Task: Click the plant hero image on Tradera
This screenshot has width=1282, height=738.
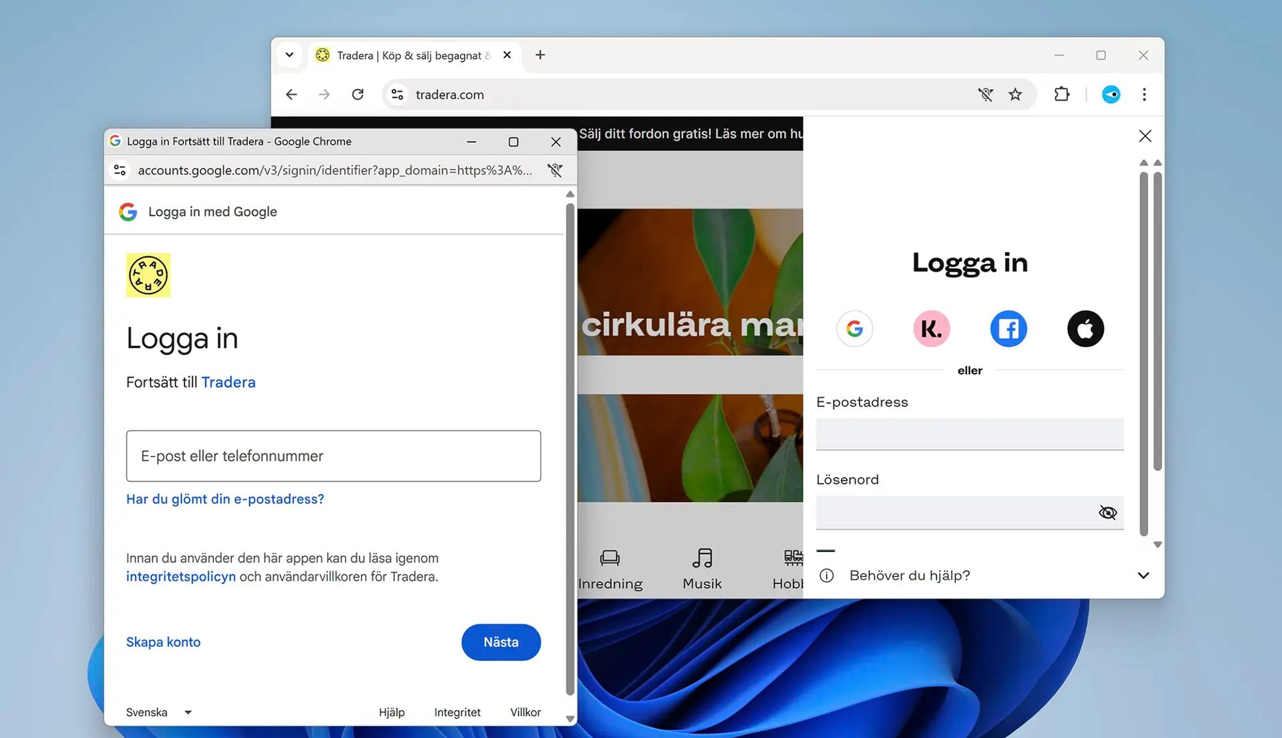Action: pyautogui.click(x=690, y=282)
